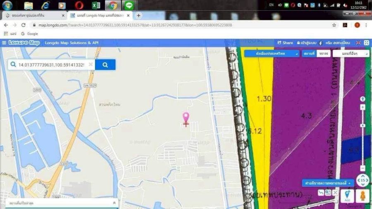Click the Share button in header

pyautogui.click(x=285, y=43)
